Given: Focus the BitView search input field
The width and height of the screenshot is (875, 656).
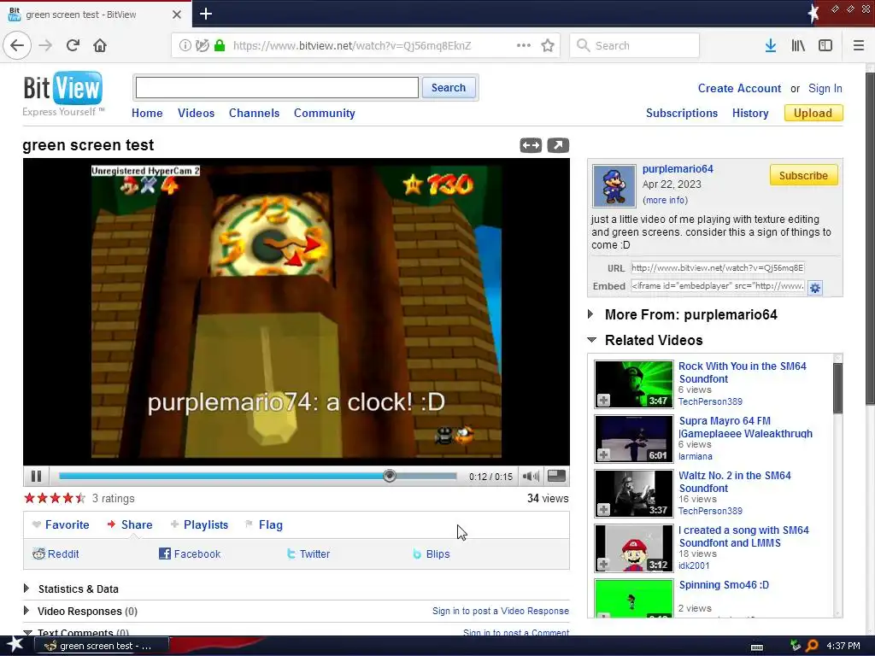Looking at the screenshot, I should pos(277,88).
